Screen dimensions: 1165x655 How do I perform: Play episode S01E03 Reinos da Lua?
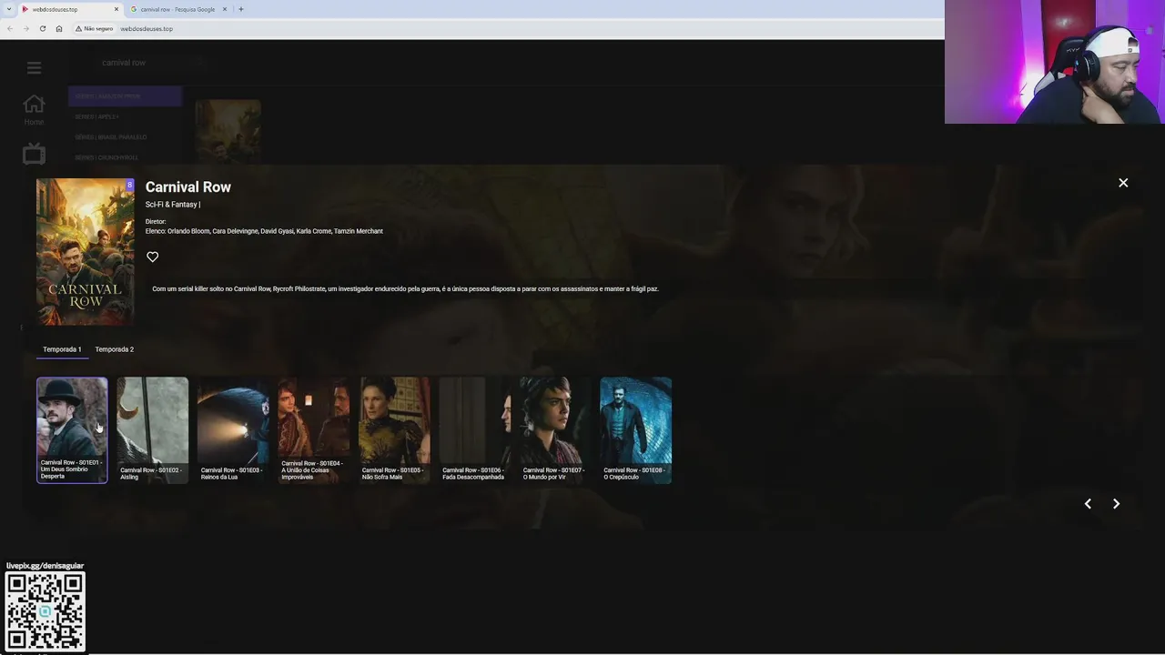click(x=233, y=430)
